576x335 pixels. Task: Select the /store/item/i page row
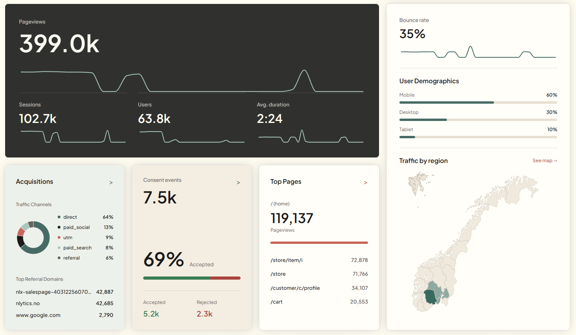pyautogui.click(x=319, y=260)
